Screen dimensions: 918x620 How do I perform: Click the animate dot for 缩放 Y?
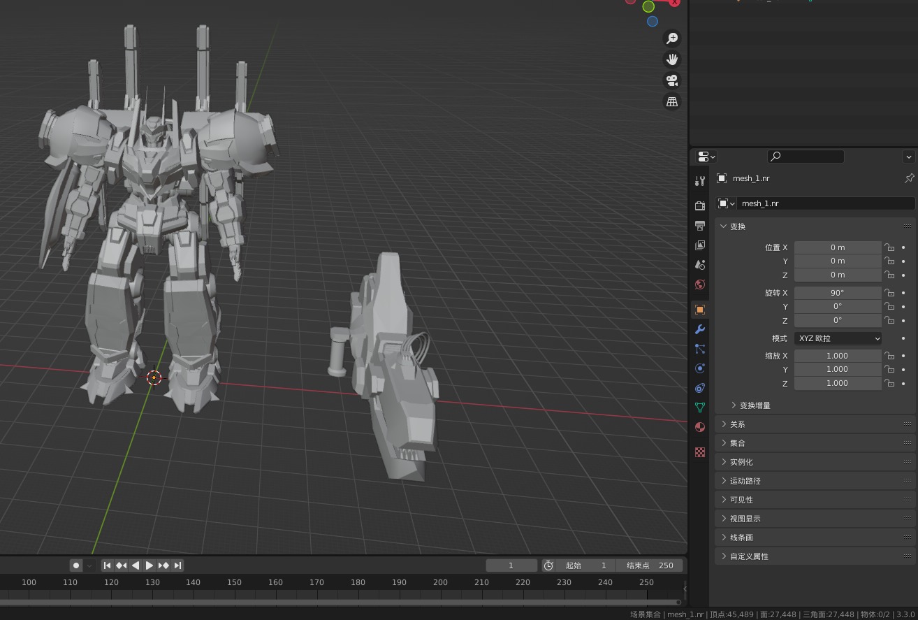tap(903, 369)
